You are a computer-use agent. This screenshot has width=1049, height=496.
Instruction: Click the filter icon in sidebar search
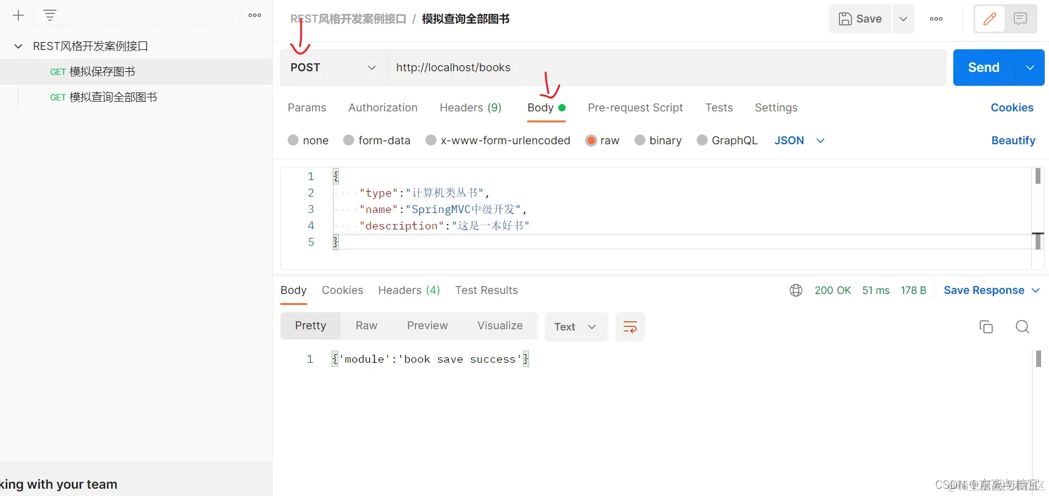pos(50,15)
